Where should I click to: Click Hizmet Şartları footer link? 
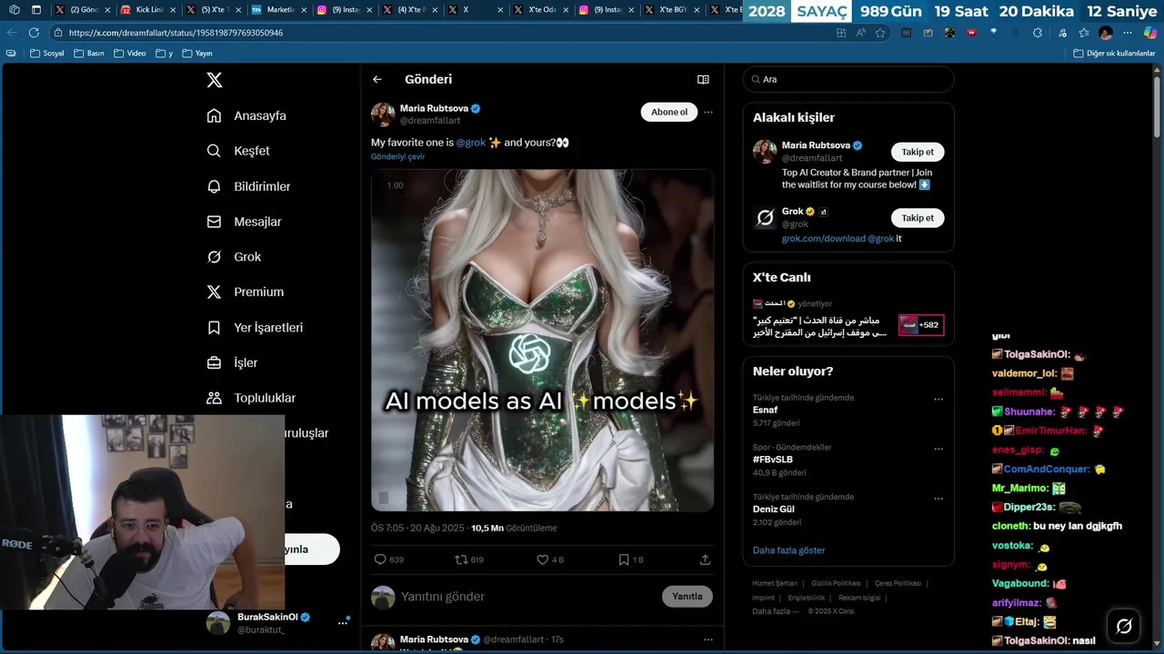775,583
